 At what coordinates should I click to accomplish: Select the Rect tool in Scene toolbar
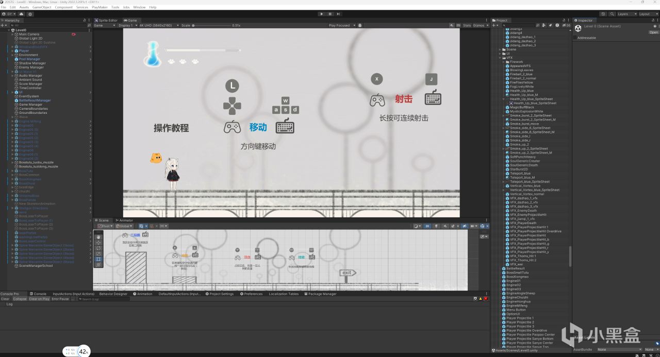pos(98,259)
